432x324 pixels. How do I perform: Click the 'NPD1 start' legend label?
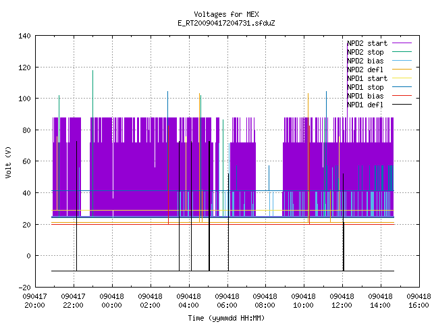tap(367, 78)
